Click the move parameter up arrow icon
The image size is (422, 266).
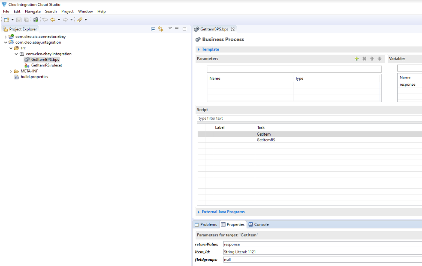372,59
